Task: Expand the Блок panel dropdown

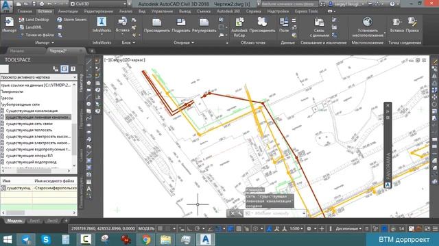Action: 128,42
